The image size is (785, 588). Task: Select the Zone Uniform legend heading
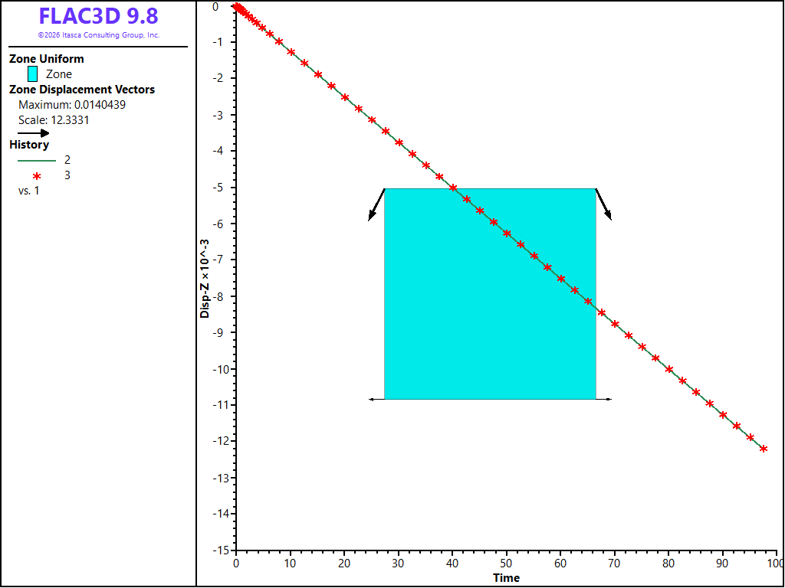(47, 58)
